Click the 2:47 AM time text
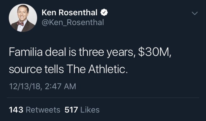The width and height of the screenshot is (206, 121). tap(60, 86)
